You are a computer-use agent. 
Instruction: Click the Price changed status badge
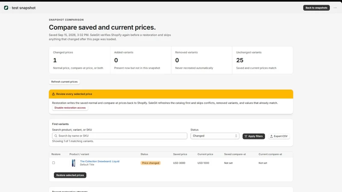(150, 163)
